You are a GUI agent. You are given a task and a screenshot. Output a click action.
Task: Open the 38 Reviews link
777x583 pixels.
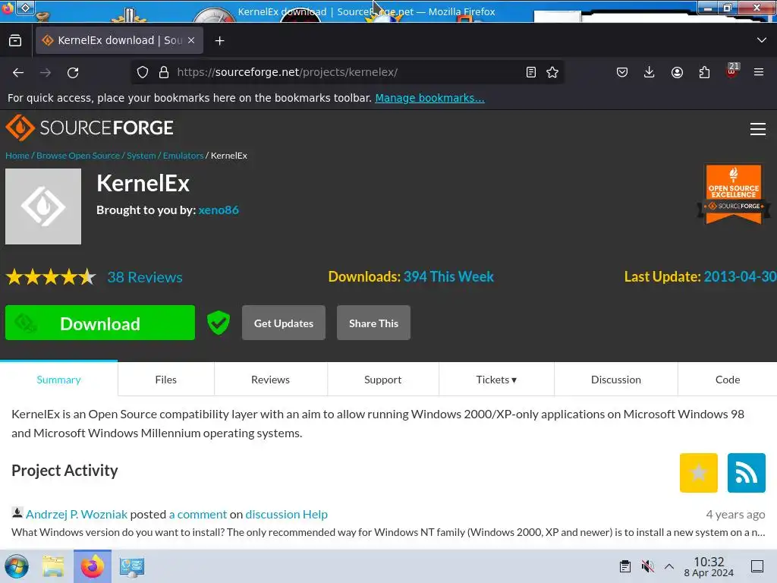click(145, 277)
